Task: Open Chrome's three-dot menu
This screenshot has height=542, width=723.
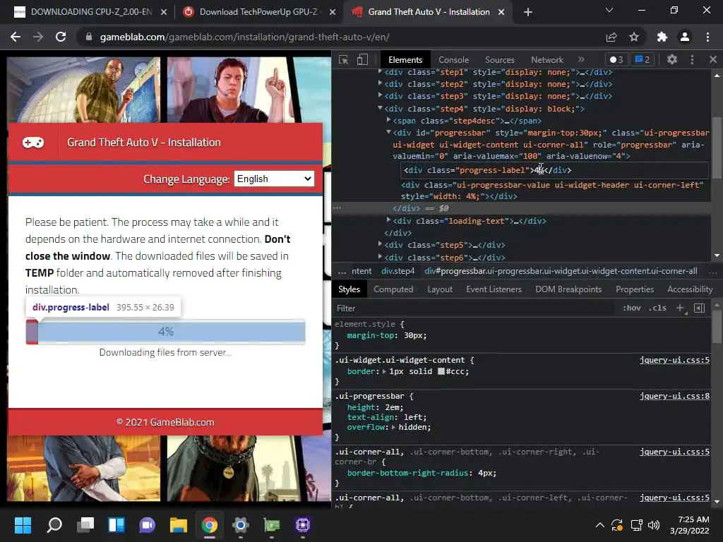Action: click(707, 37)
